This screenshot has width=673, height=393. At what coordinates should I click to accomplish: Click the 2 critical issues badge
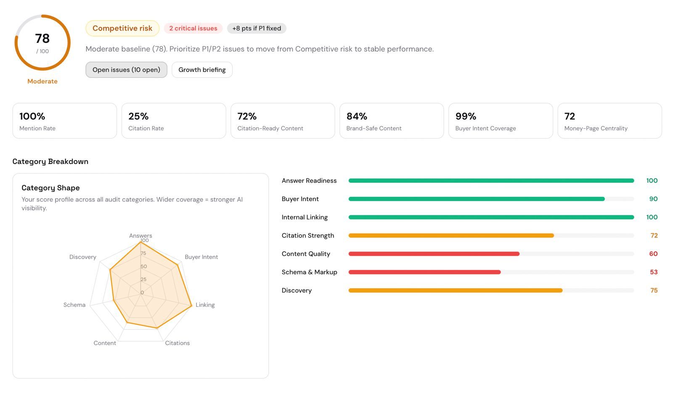tap(193, 28)
